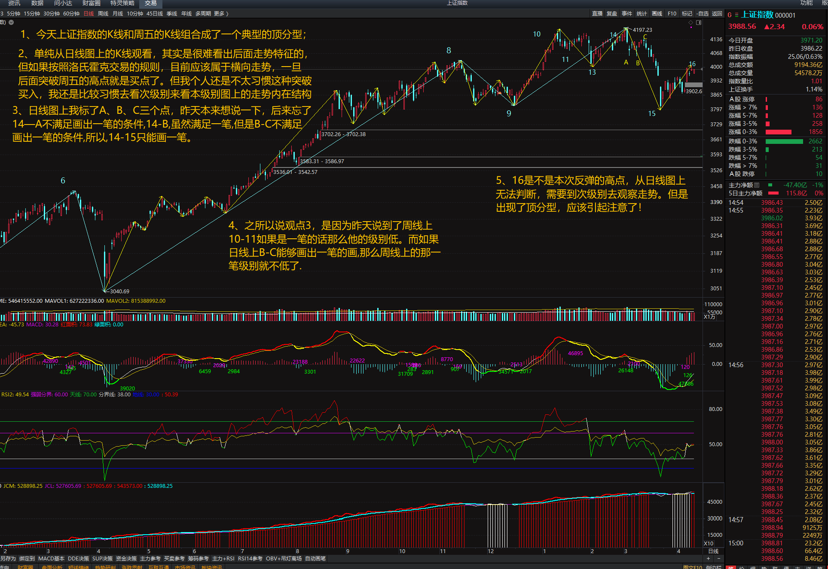Enable the 自动画笔 auto-stroke template
The width and height of the screenshot is (828, 569).
[315, 559]
